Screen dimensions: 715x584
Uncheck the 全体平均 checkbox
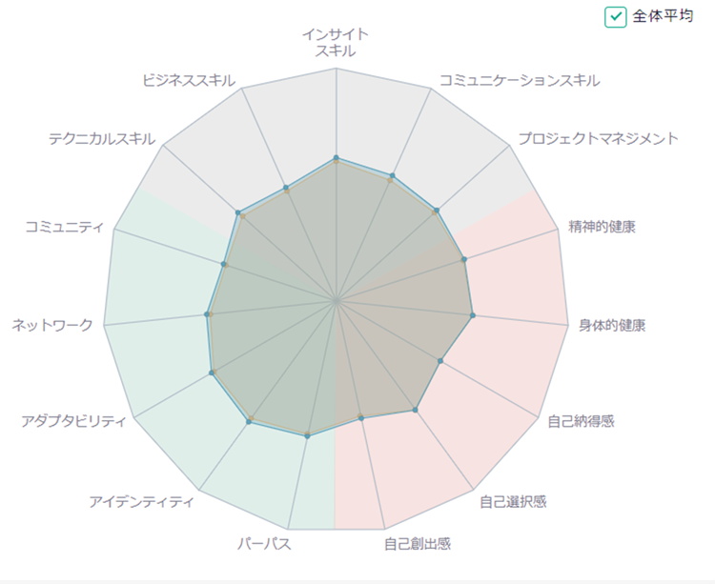[616, 17]
